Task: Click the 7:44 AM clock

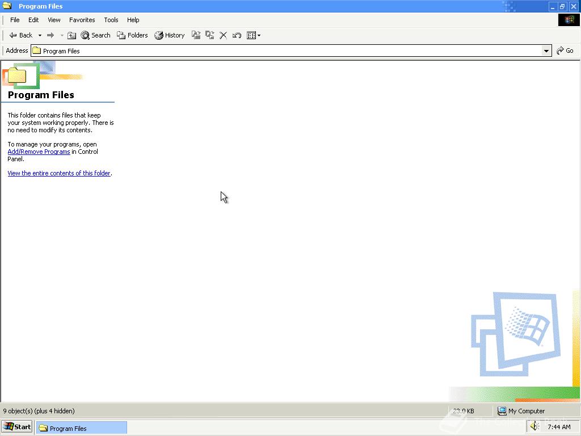Action: pos(559,427)
